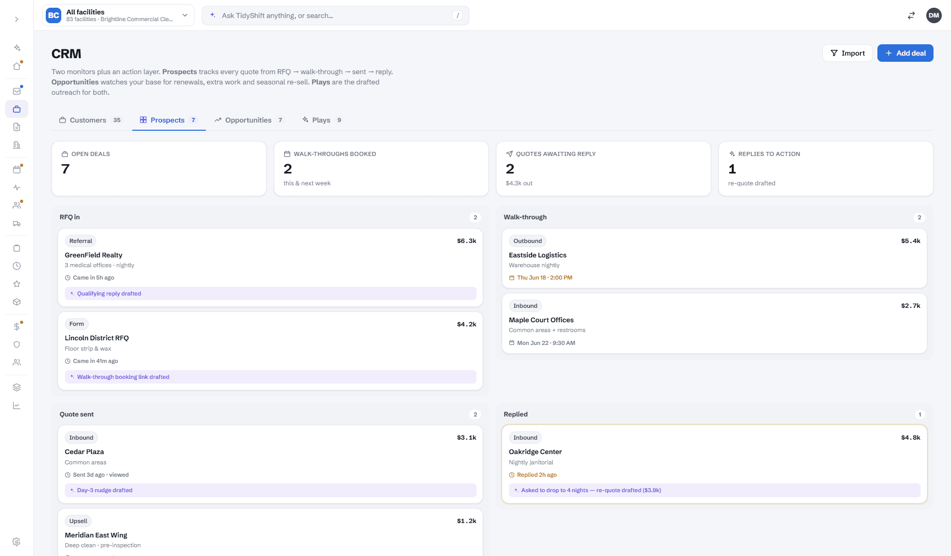The image size is (951, 556).
Task: Click the Thu Jun 18 2:00 PM date
Action: coord(544,277)
